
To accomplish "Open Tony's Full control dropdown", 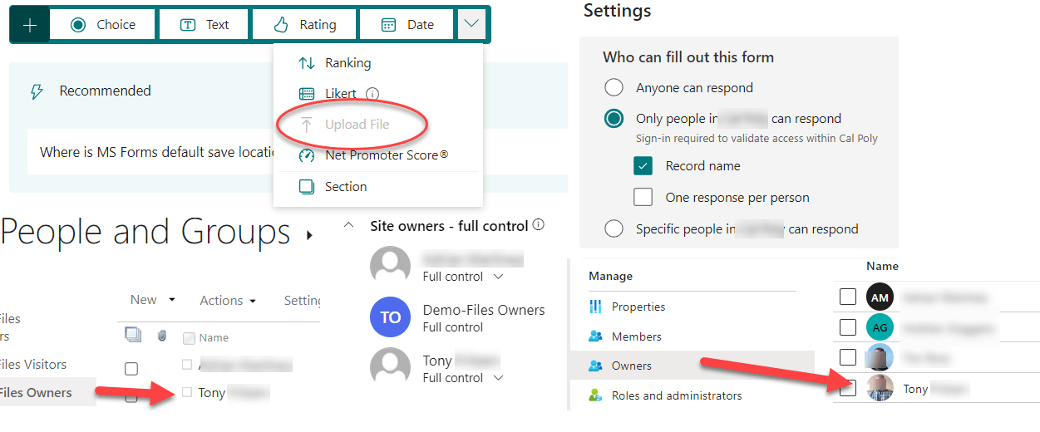I will coord(463,378).
